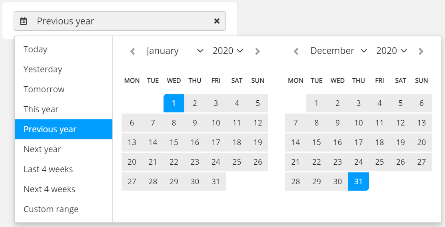Open the January month dropdown
The height and width of the screenshot is (227, 445).
click(x=175, y=51)
